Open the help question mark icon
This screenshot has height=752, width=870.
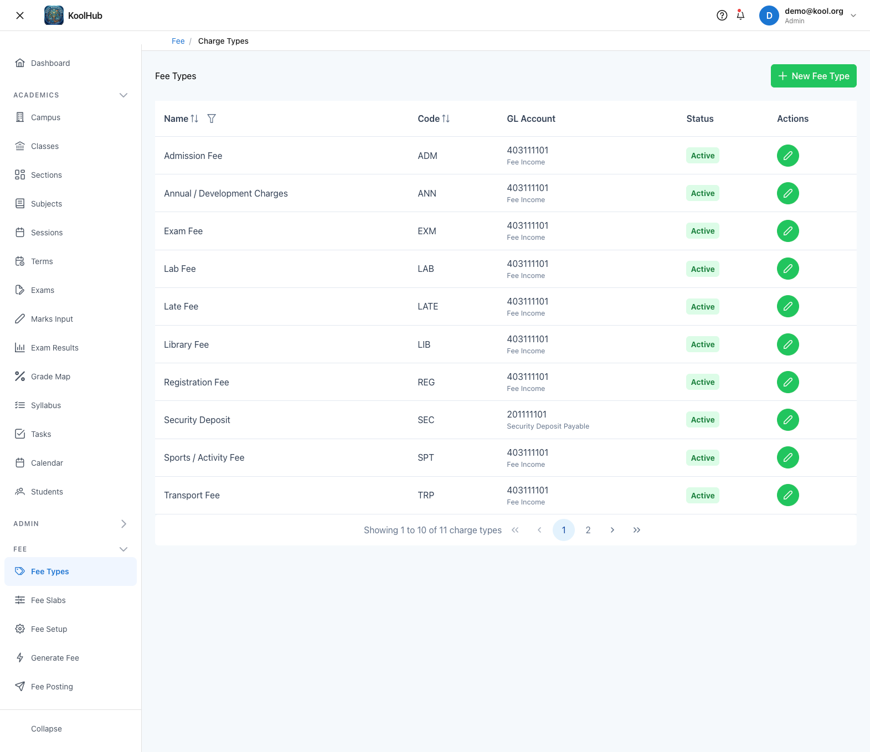[722, 16]
